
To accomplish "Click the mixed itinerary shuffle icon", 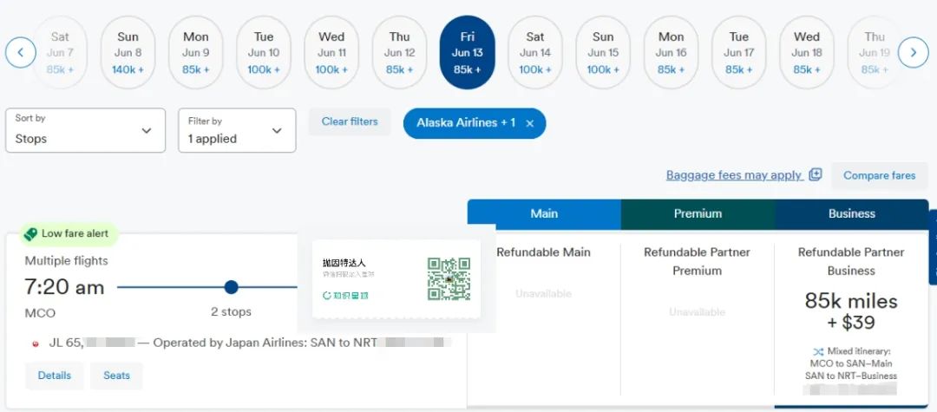I will coord(817,351).
